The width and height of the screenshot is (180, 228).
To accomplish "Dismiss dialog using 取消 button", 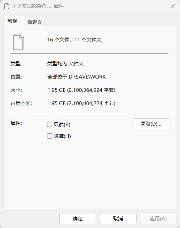I will coord(118,218).
